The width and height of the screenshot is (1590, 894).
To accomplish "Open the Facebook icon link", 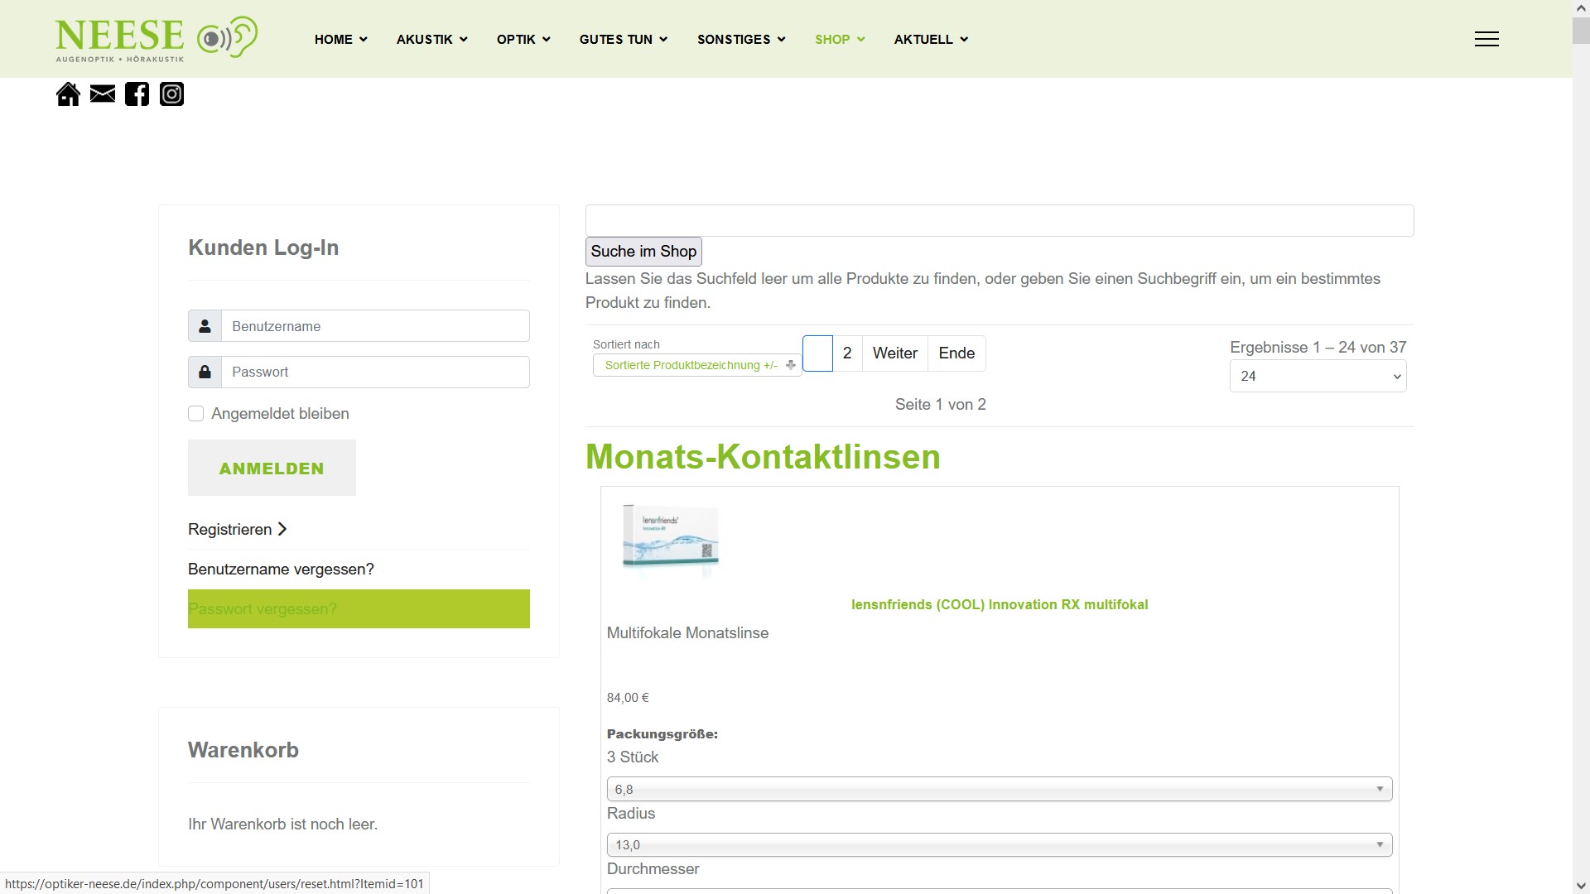I will coord(137,94).
